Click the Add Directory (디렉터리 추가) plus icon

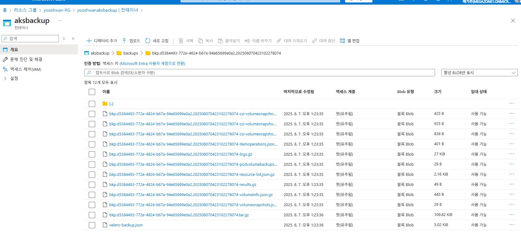(89, 41)
